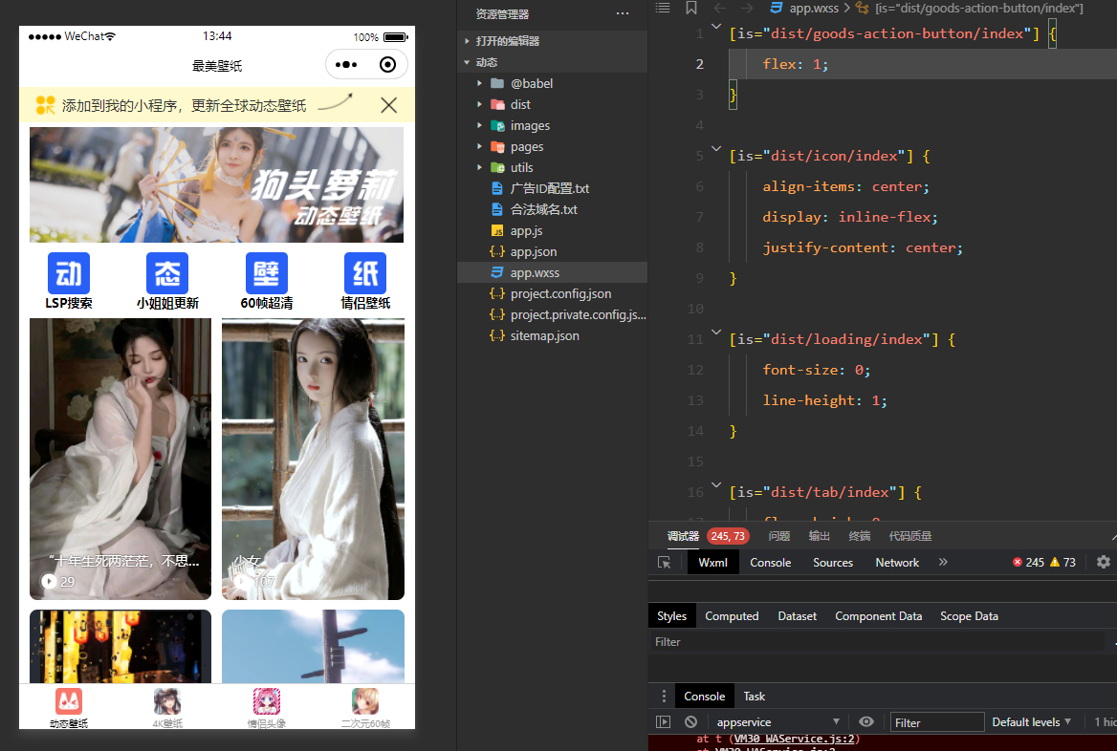Open the app.json file
1117x751 pixels.
click(x=534, y=252)
